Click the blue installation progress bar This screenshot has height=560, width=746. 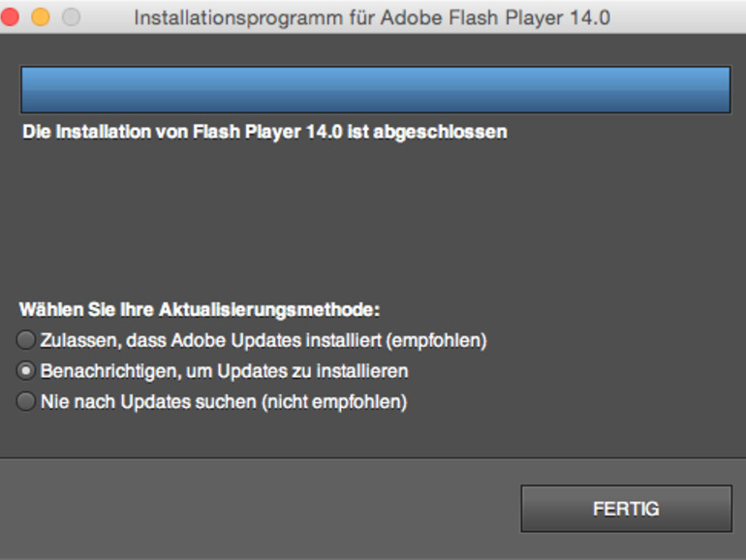375,90
